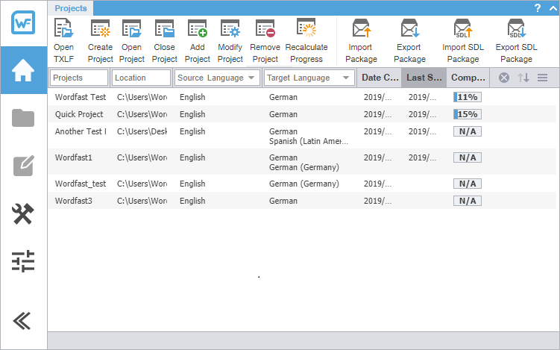Open the folder view in the sidebar
The image size is (560, 350).
(x=23, y=118)
